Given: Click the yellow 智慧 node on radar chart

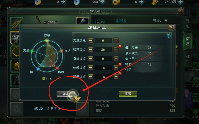Looking at the screenshot, I should click(x=47, y=41).
